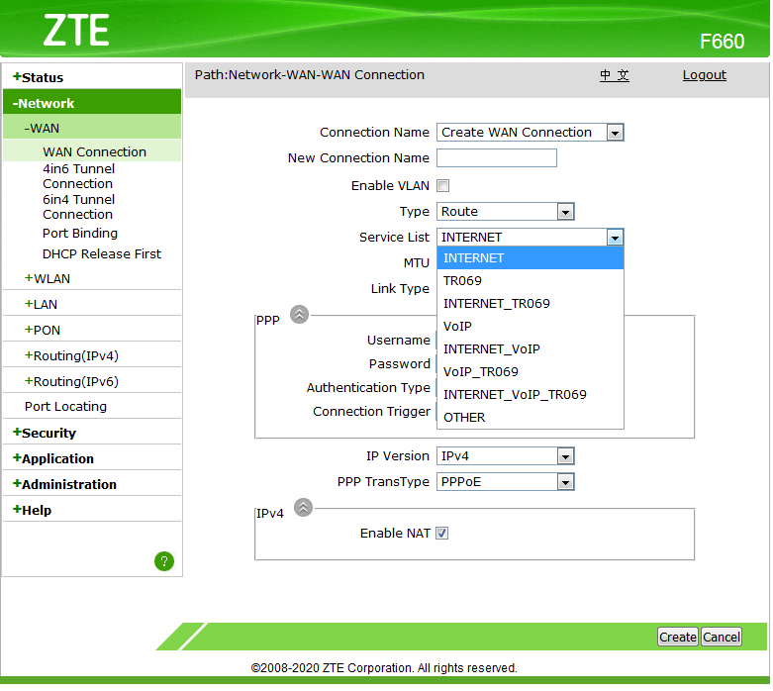Choose TR069 from the service list

click(531, 280)
